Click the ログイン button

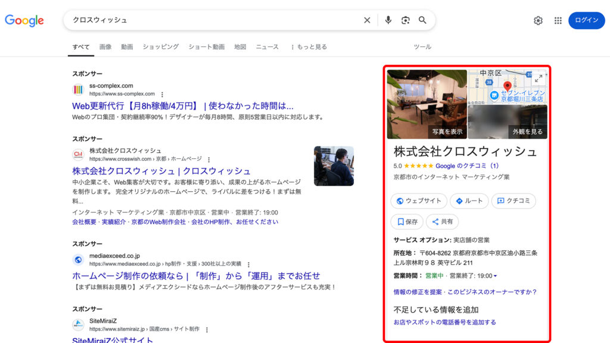pos(587,20)
